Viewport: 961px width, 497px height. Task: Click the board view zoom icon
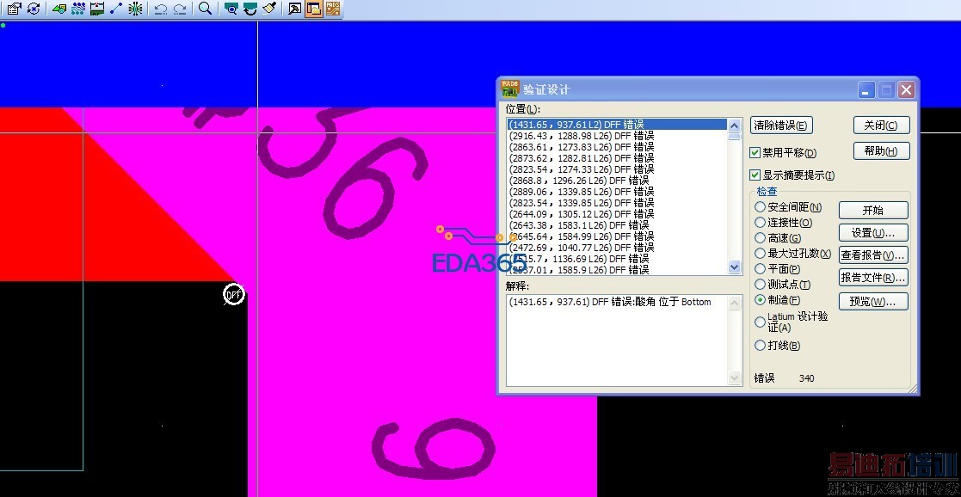pyautogui.click(x=231, y=9)
